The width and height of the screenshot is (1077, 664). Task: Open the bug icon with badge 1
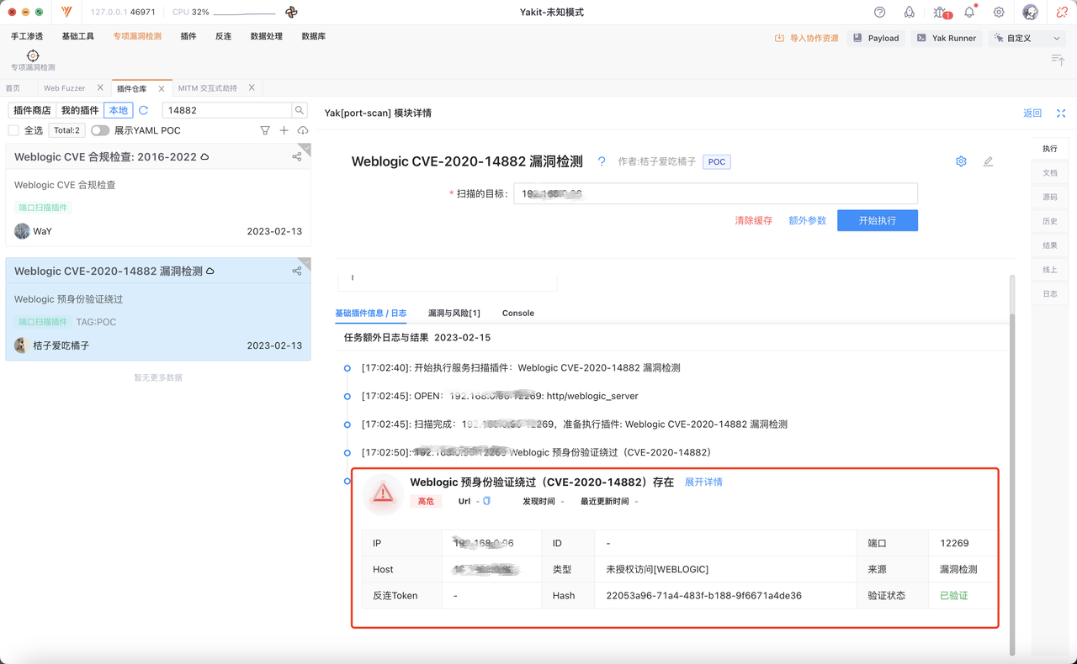click(941, 13)
